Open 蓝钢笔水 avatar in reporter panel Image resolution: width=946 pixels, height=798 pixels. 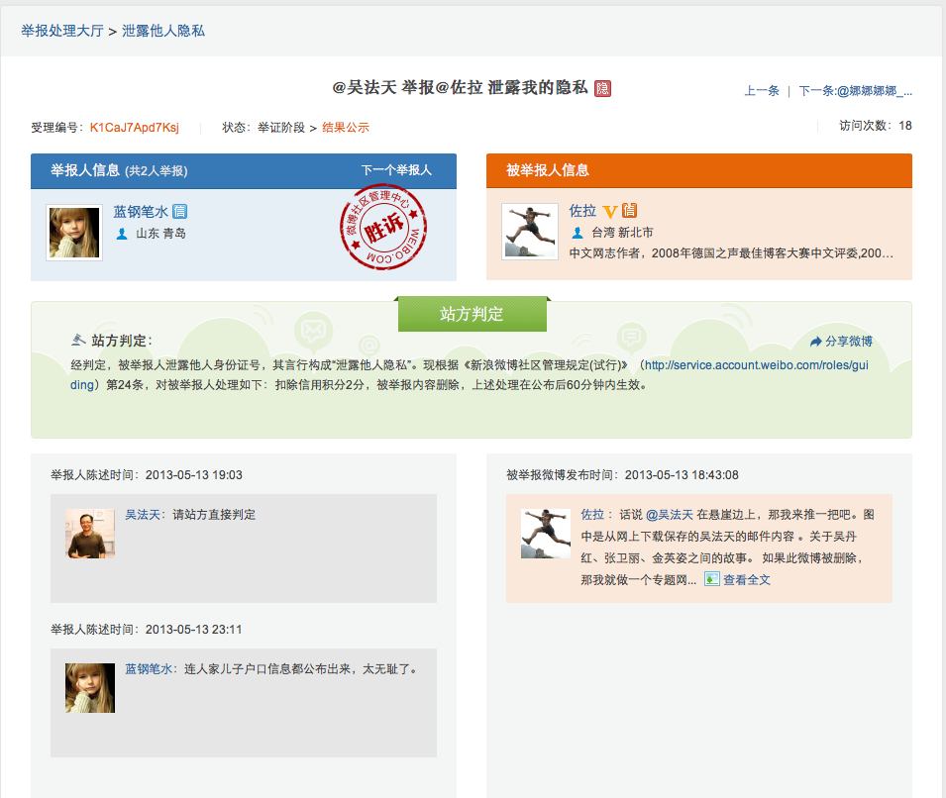(74, 233)
